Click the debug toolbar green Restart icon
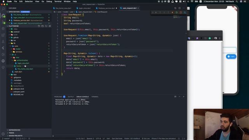 [177, 12]
